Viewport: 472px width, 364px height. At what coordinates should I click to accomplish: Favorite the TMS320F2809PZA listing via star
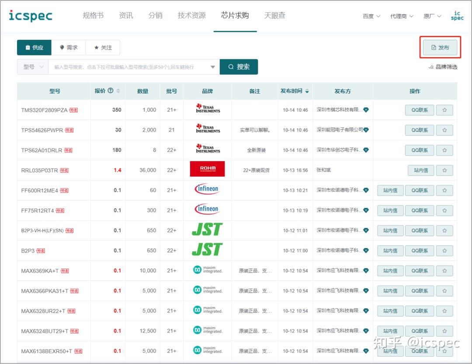(x=444, y=110)
